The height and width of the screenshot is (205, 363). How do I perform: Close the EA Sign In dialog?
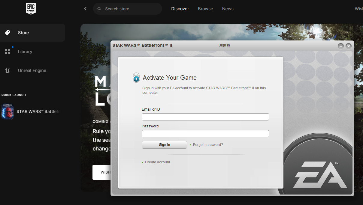348,46
